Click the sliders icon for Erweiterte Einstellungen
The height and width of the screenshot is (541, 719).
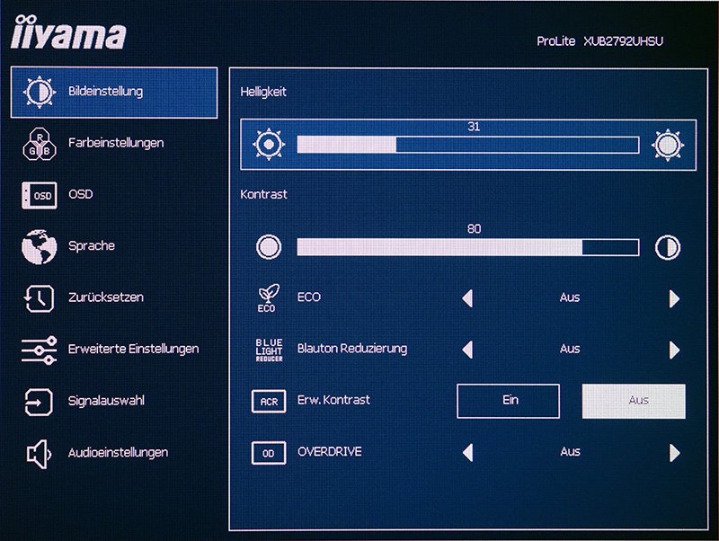click(x=40, y=350)
